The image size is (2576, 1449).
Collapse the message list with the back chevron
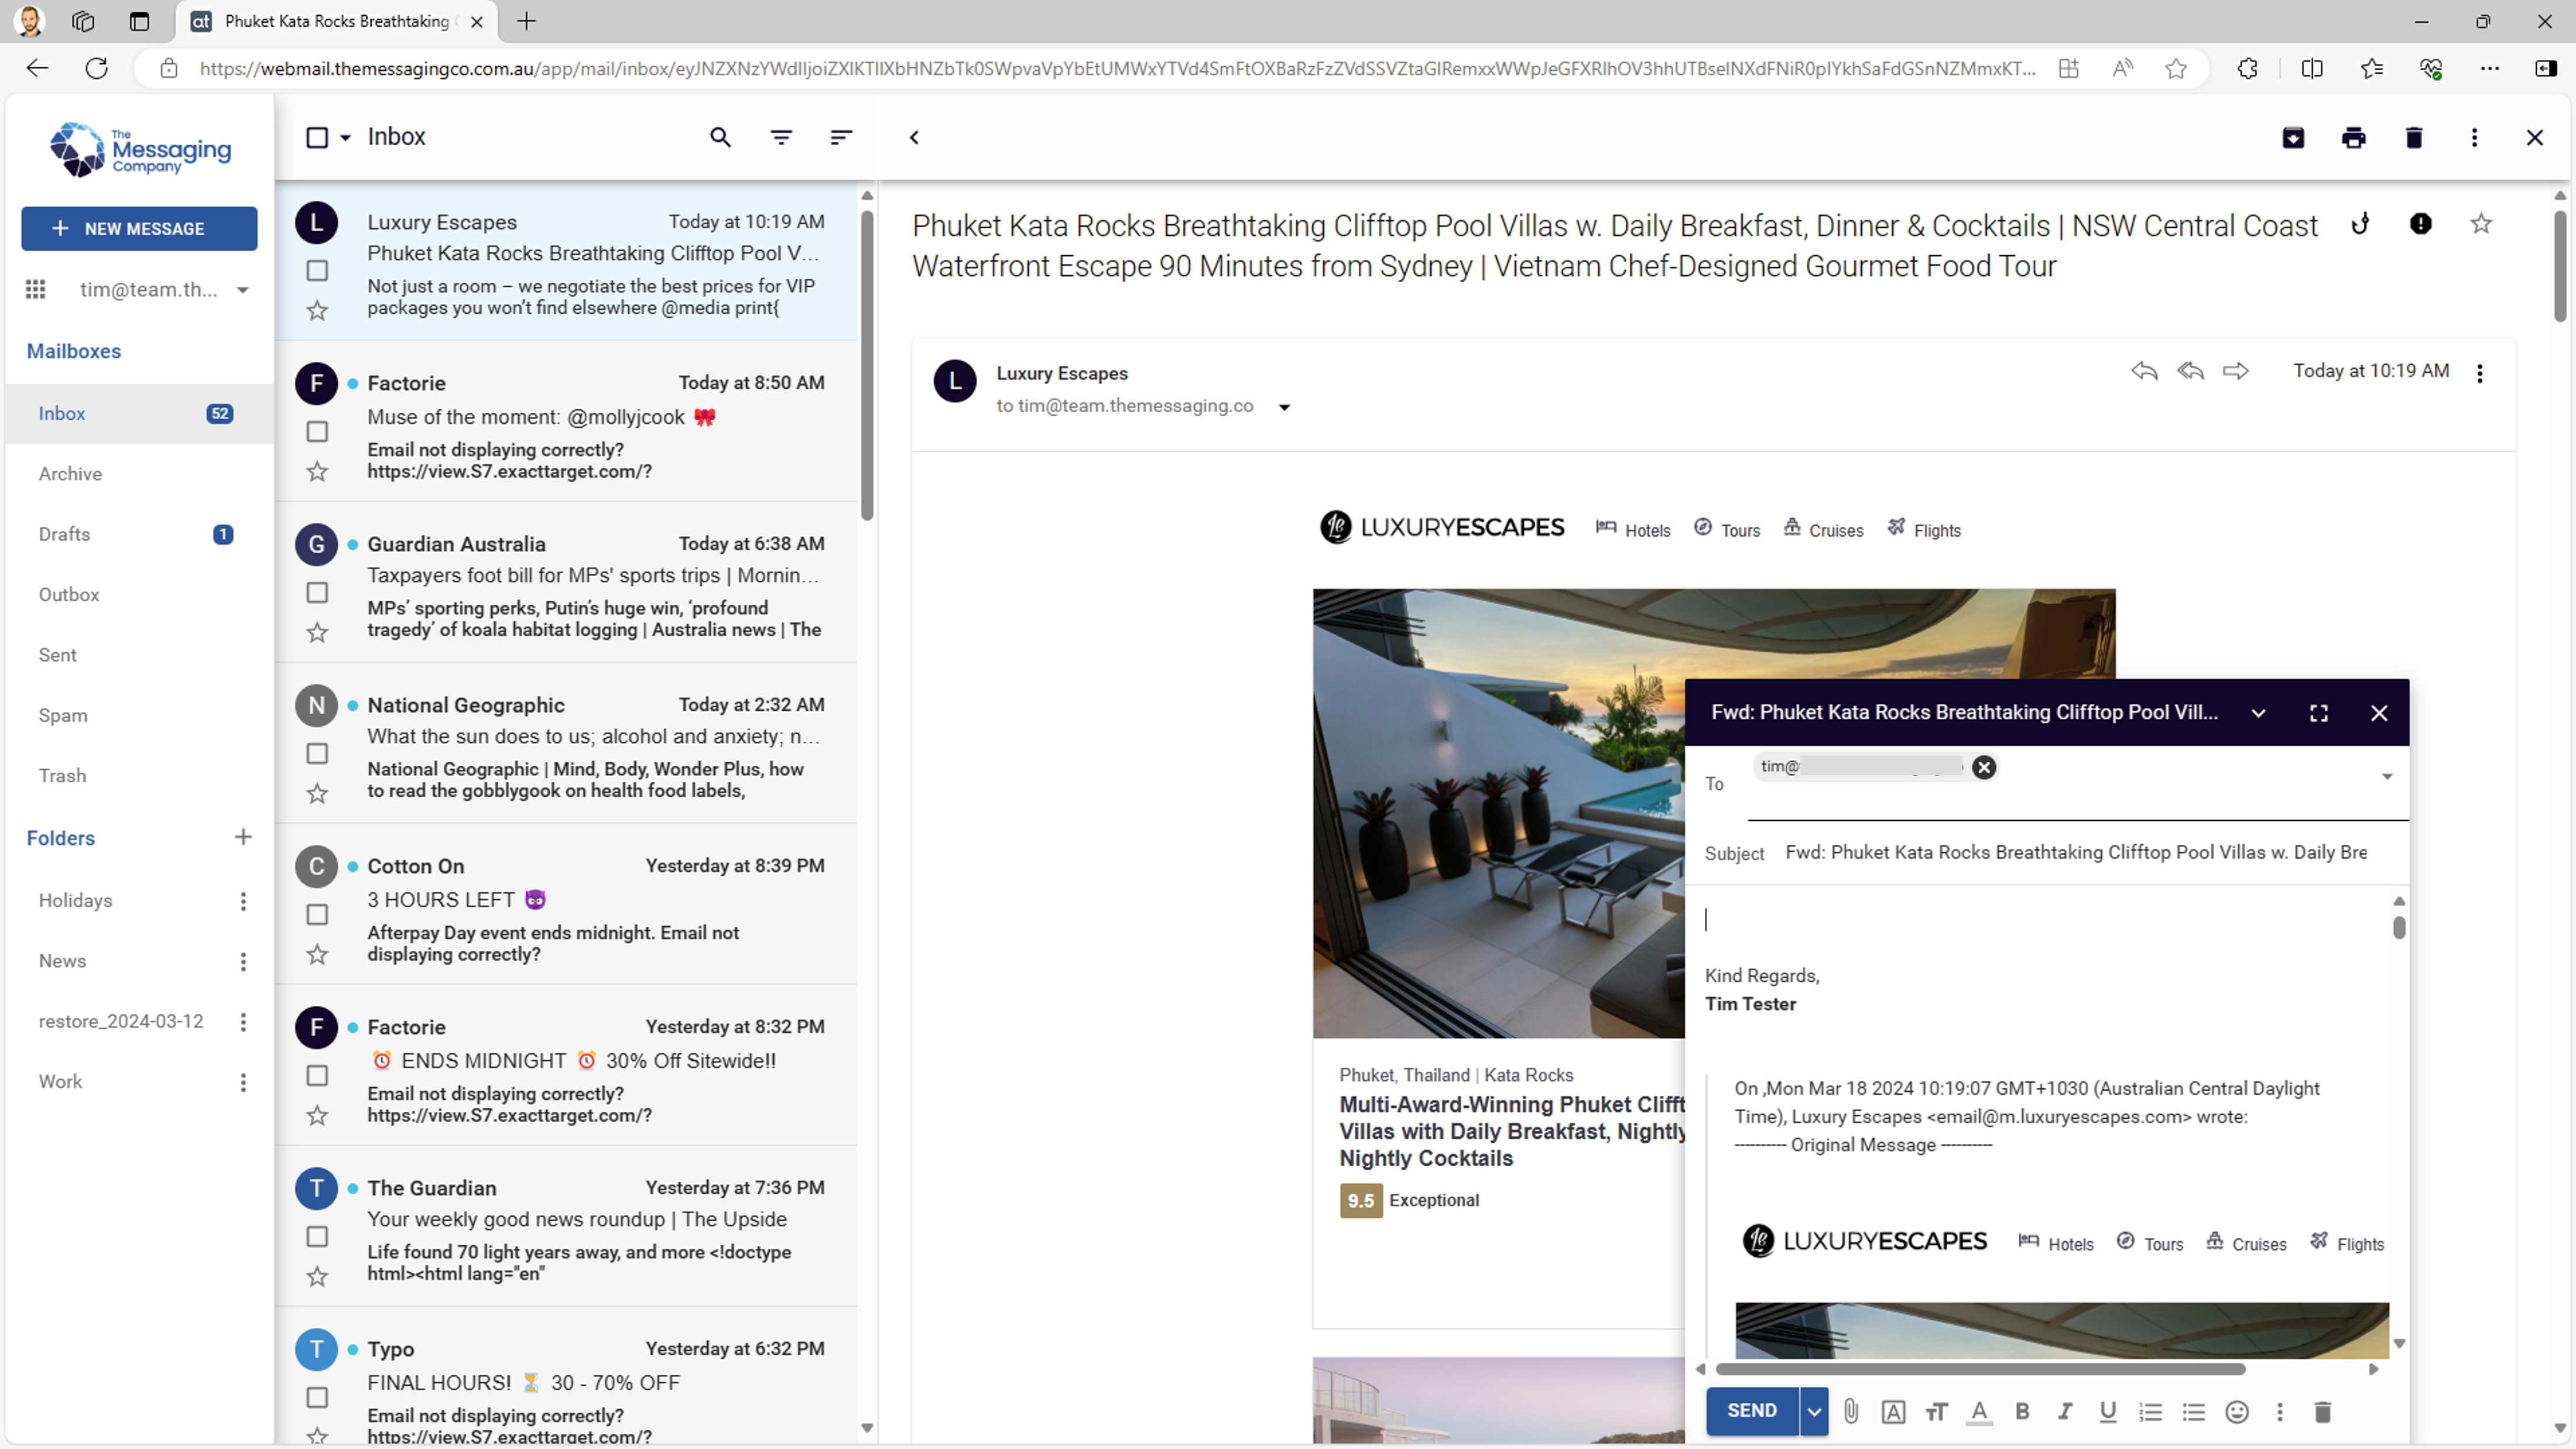click(x=914, y=137)
